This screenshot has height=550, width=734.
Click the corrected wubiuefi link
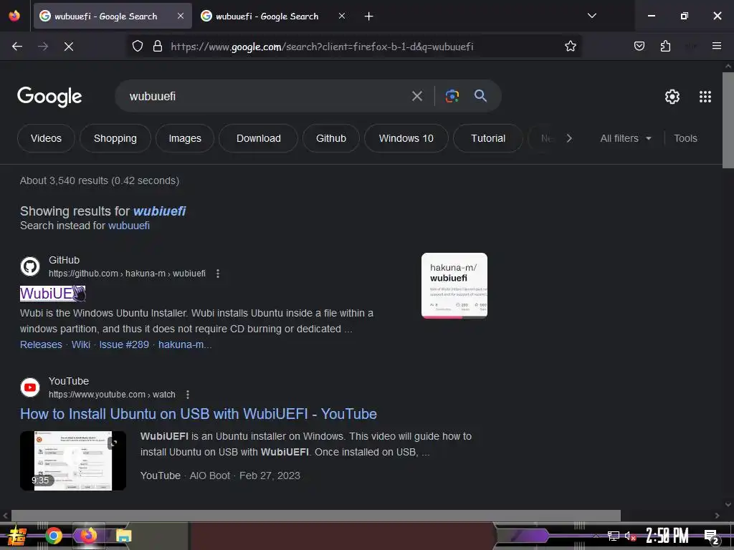(160, 211)
